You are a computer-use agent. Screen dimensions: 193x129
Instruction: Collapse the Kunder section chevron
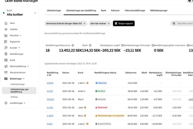coord(19,48)
